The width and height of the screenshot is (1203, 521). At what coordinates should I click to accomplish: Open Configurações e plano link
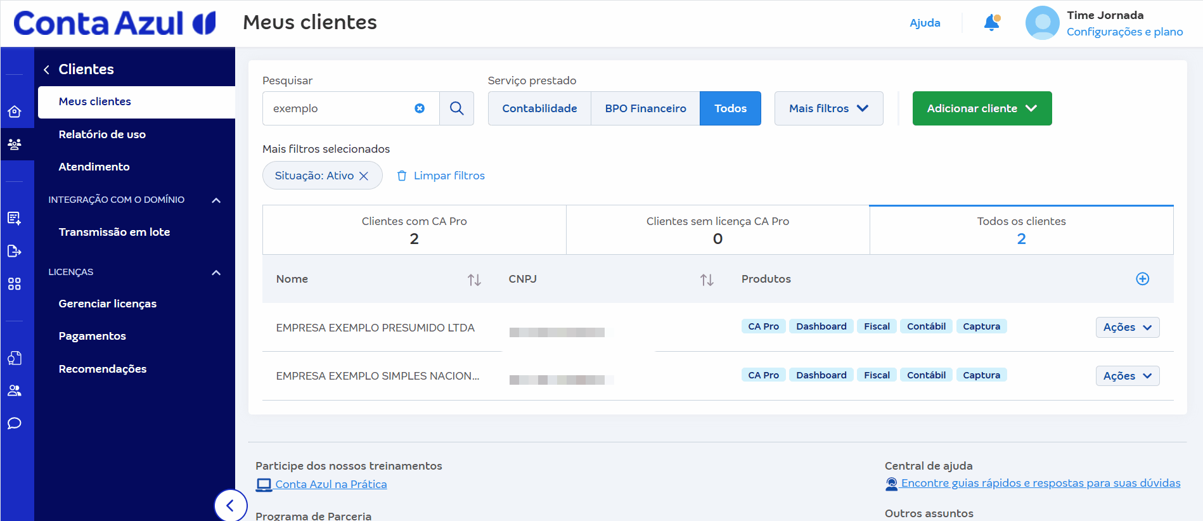pos(1124,32)
